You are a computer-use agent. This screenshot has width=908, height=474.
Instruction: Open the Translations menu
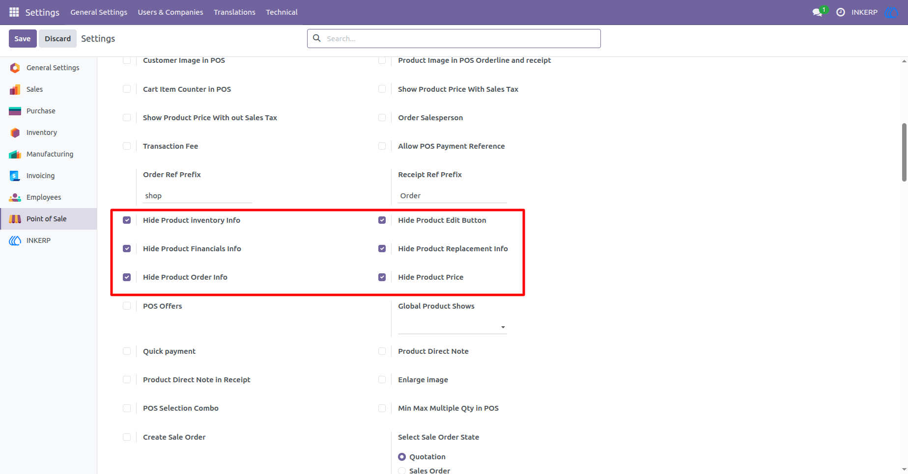(x=234, y=12)
